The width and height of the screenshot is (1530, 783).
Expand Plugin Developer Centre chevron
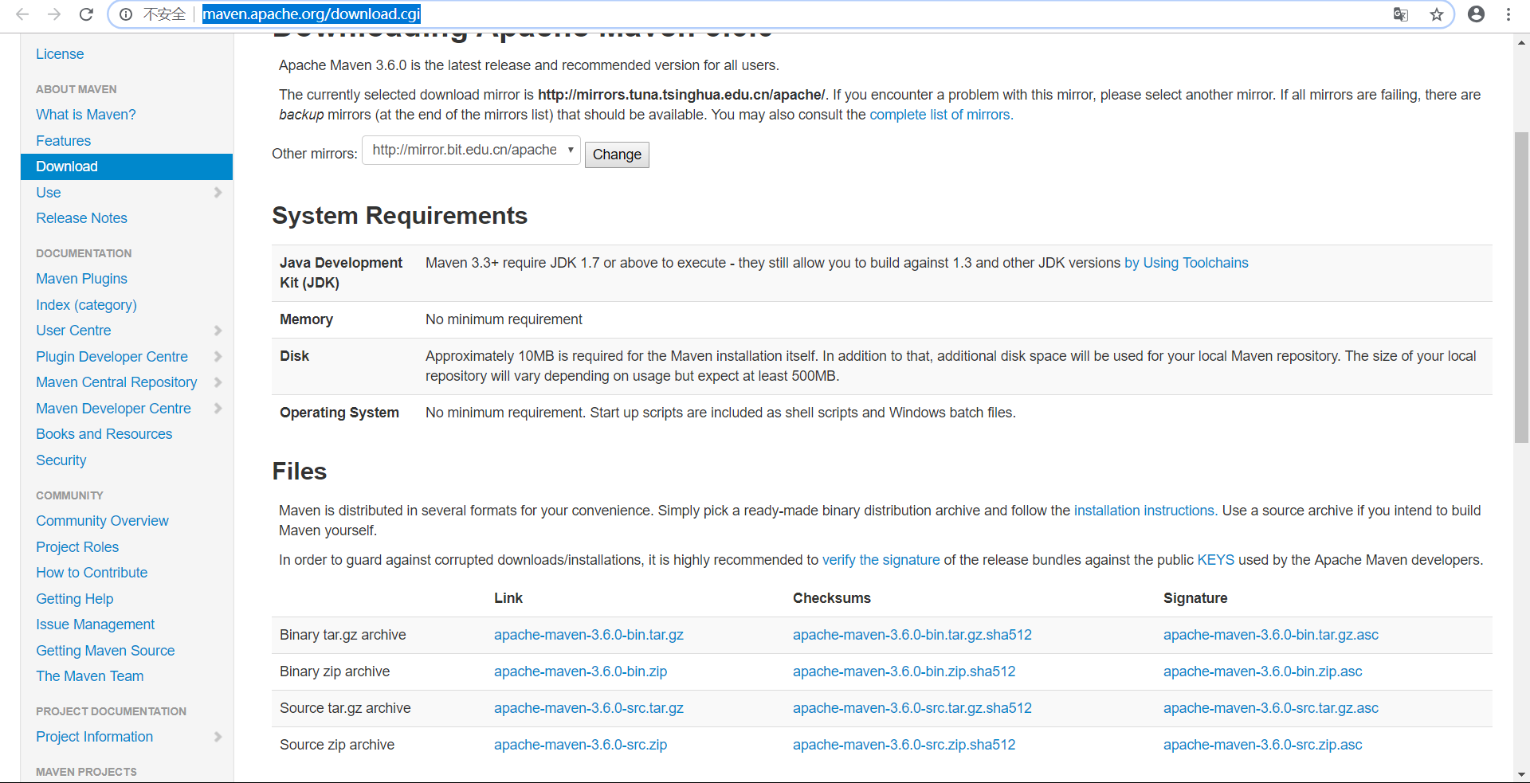(x=218, y=357)
